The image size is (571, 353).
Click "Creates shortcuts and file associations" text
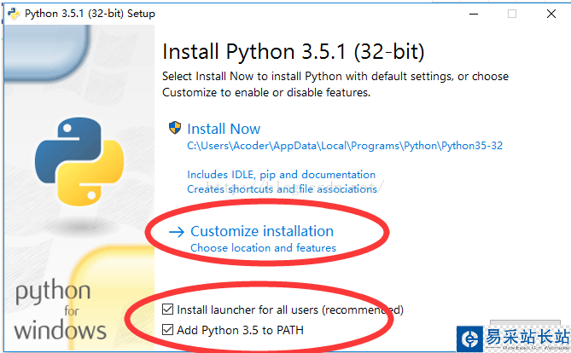282,188
